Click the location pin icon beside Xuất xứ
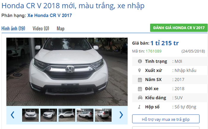208x129 pixels. (139, 70)
